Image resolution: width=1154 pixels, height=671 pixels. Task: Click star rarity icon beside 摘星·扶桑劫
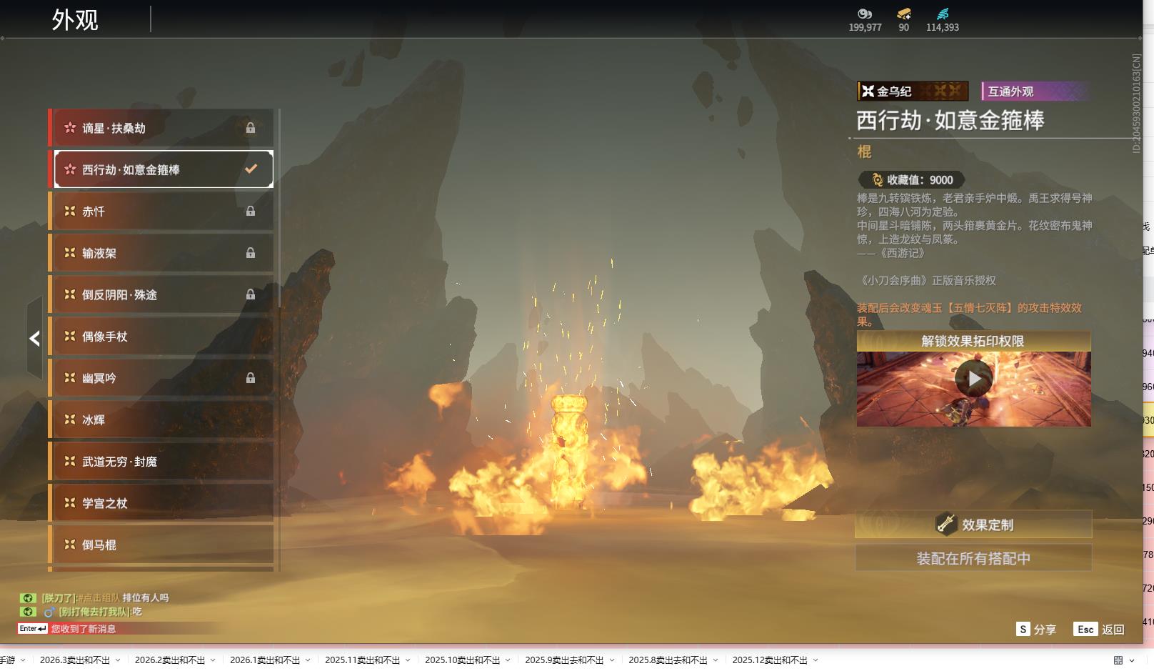coord(70,128)
